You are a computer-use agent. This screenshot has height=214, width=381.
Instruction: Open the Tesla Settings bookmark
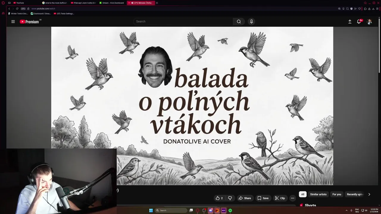pos(64,13)
